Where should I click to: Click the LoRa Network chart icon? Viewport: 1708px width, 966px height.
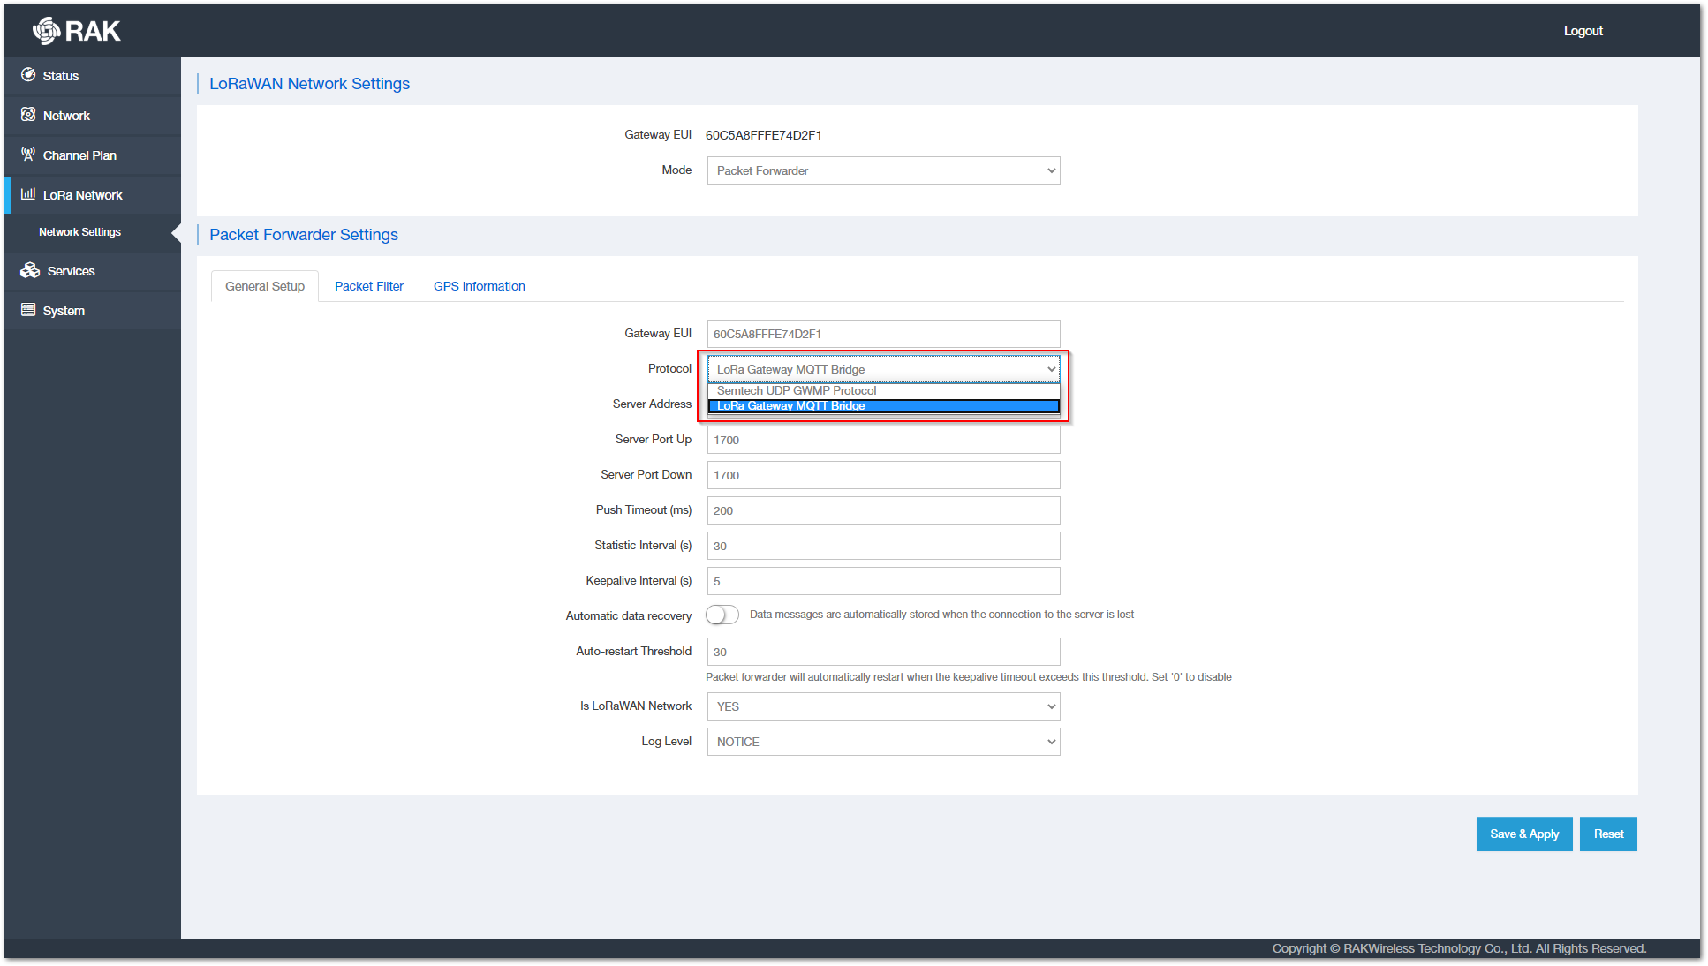pyautogui.click(x=28, y=194)
